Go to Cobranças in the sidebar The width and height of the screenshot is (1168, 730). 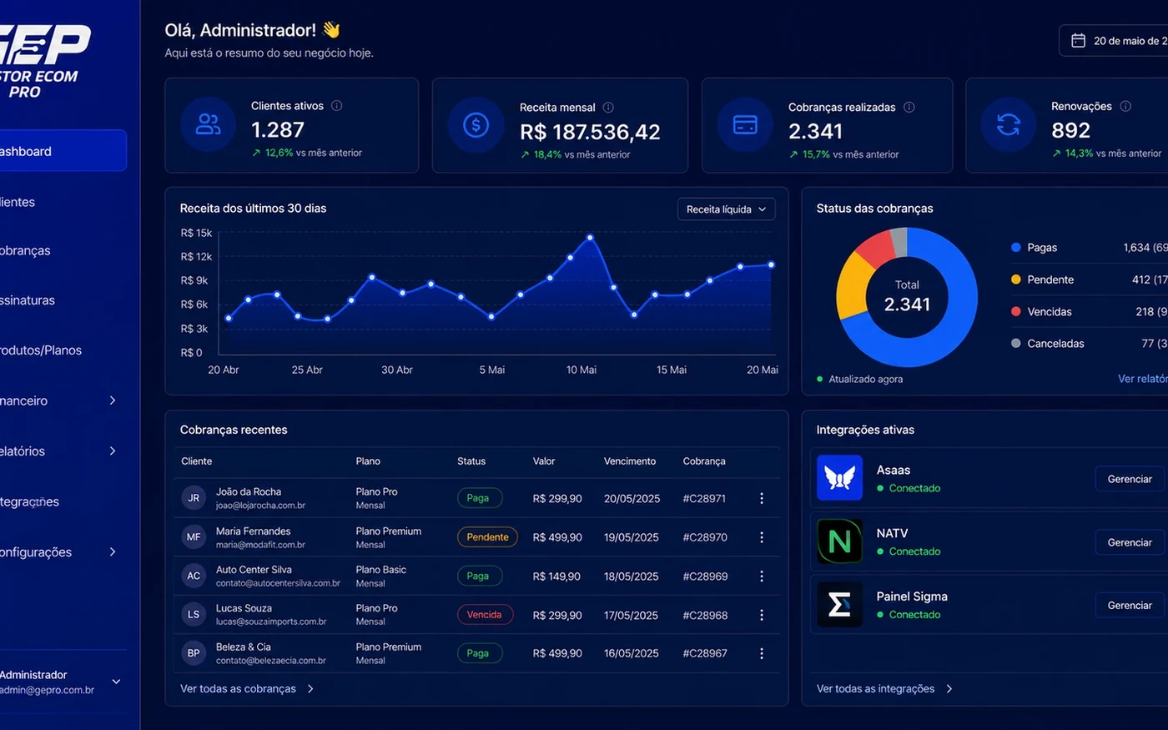pos(25,250)
